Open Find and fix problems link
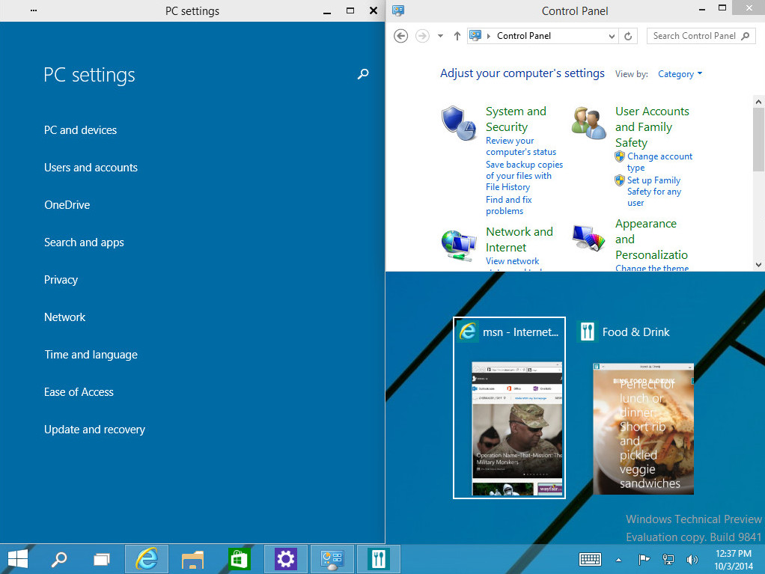The width and height of the screenshot is (765, 574). [x=508, y=205]
